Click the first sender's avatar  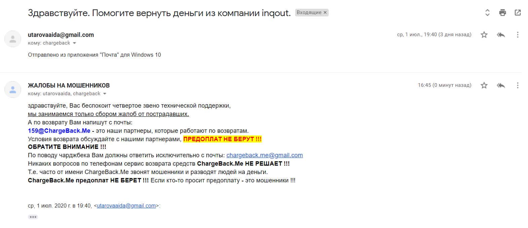(13, 39)
